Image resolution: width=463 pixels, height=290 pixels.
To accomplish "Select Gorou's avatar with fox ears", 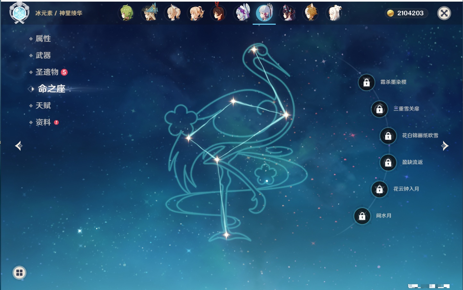I will coord(311,13).
